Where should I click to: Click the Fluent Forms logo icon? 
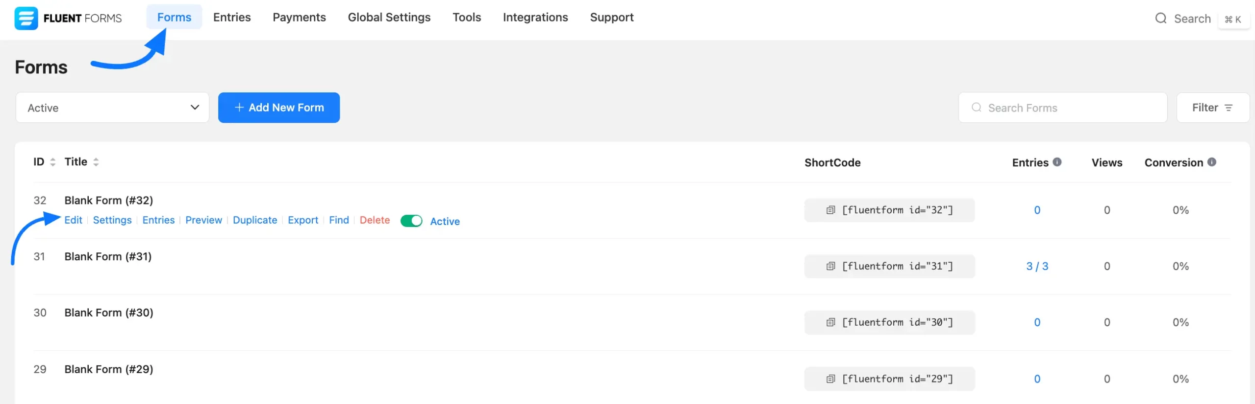click(x=26, y=19)
